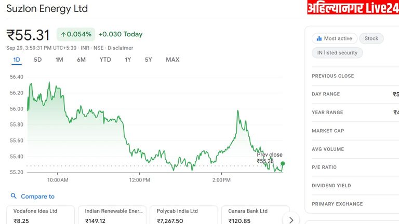Open the Canara Bank Ltd card
The height and width of the screenshot is (224, 399).
click(x=255, y=215)
